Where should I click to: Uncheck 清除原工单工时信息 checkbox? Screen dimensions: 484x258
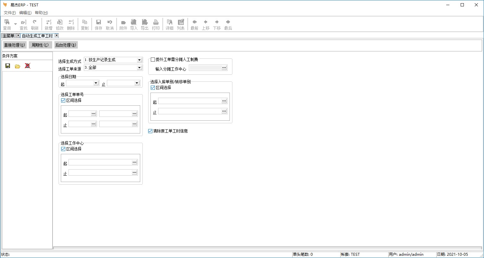(x=150, y=131)
